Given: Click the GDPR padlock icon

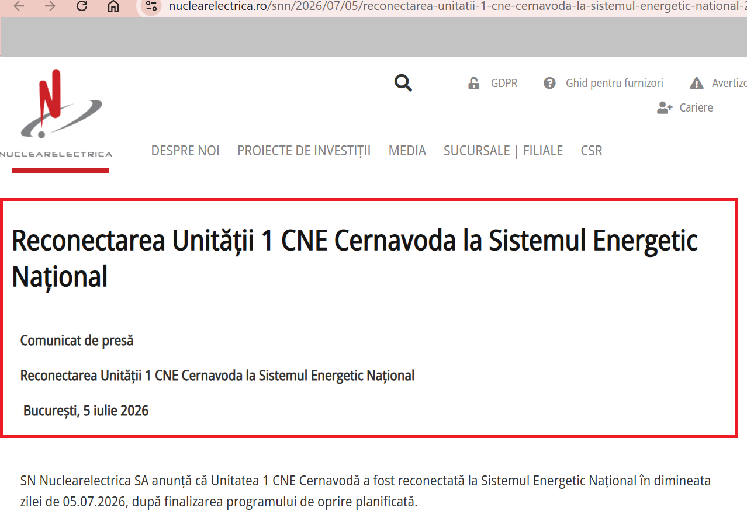Looking at the screenshot, I should coord(473,84).
